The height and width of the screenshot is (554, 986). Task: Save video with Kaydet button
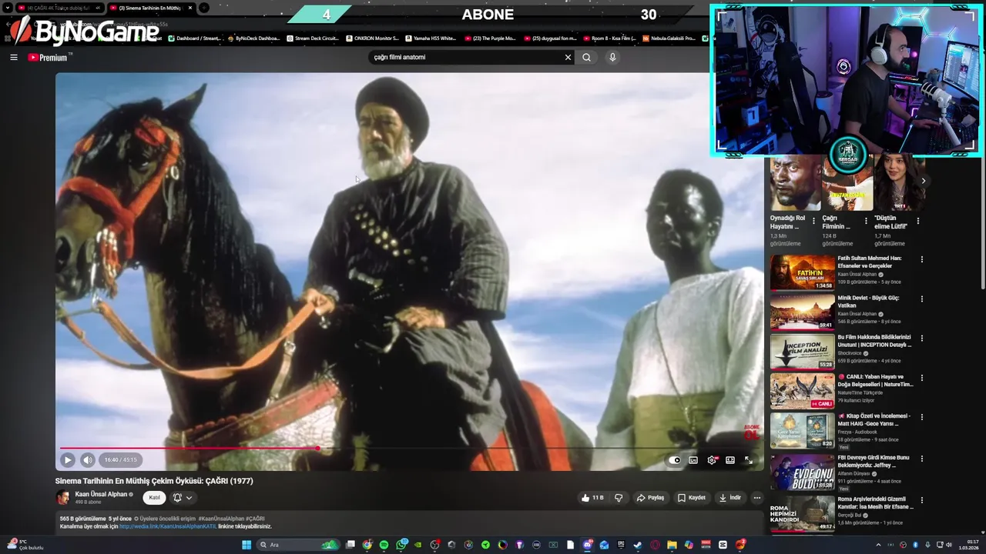click(x=691, y=498)
